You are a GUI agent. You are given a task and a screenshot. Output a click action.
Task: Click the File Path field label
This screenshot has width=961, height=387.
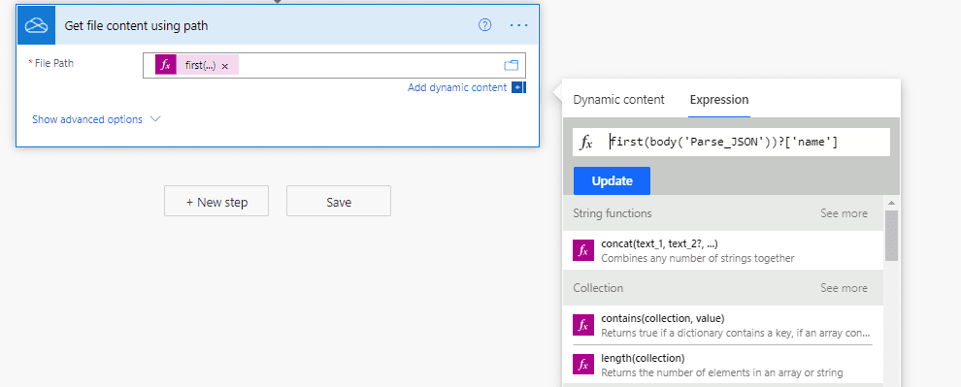point(54,63)
